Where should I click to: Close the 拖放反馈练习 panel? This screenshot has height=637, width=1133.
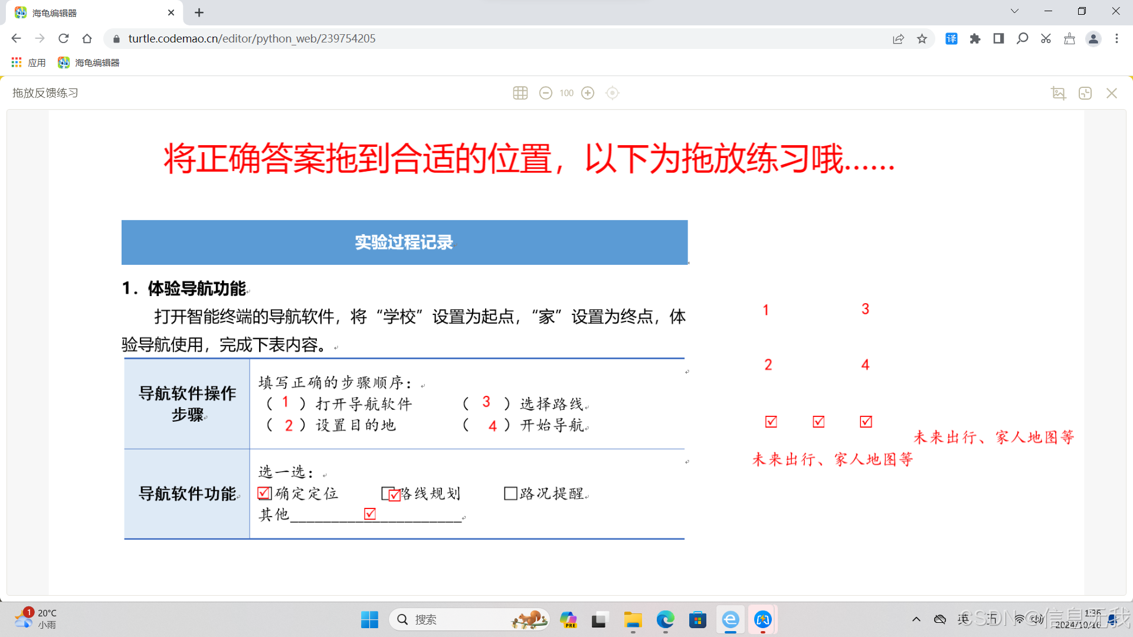pos(1112,93)
